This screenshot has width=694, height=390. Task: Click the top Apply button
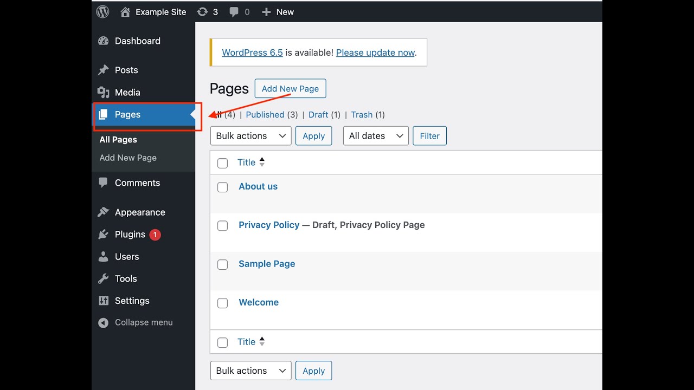313,136
